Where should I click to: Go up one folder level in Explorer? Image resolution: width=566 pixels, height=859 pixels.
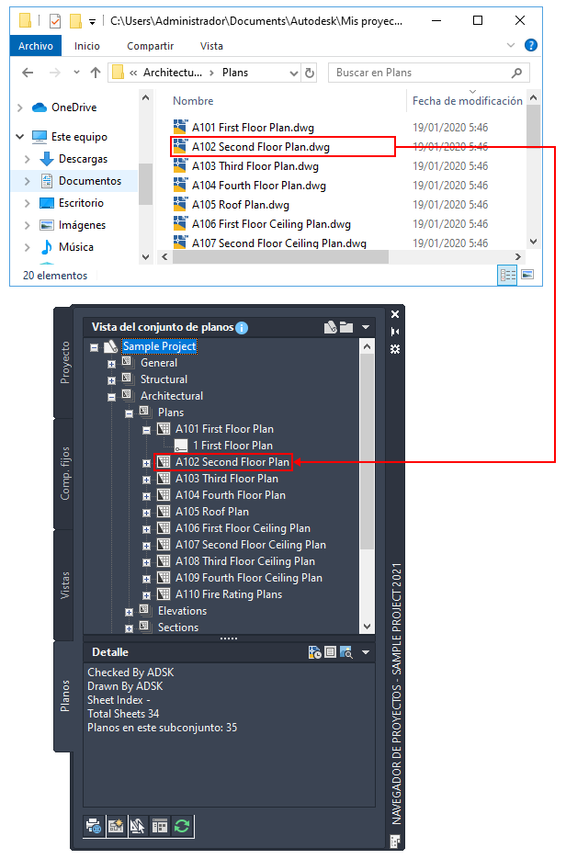coord(96,73)
